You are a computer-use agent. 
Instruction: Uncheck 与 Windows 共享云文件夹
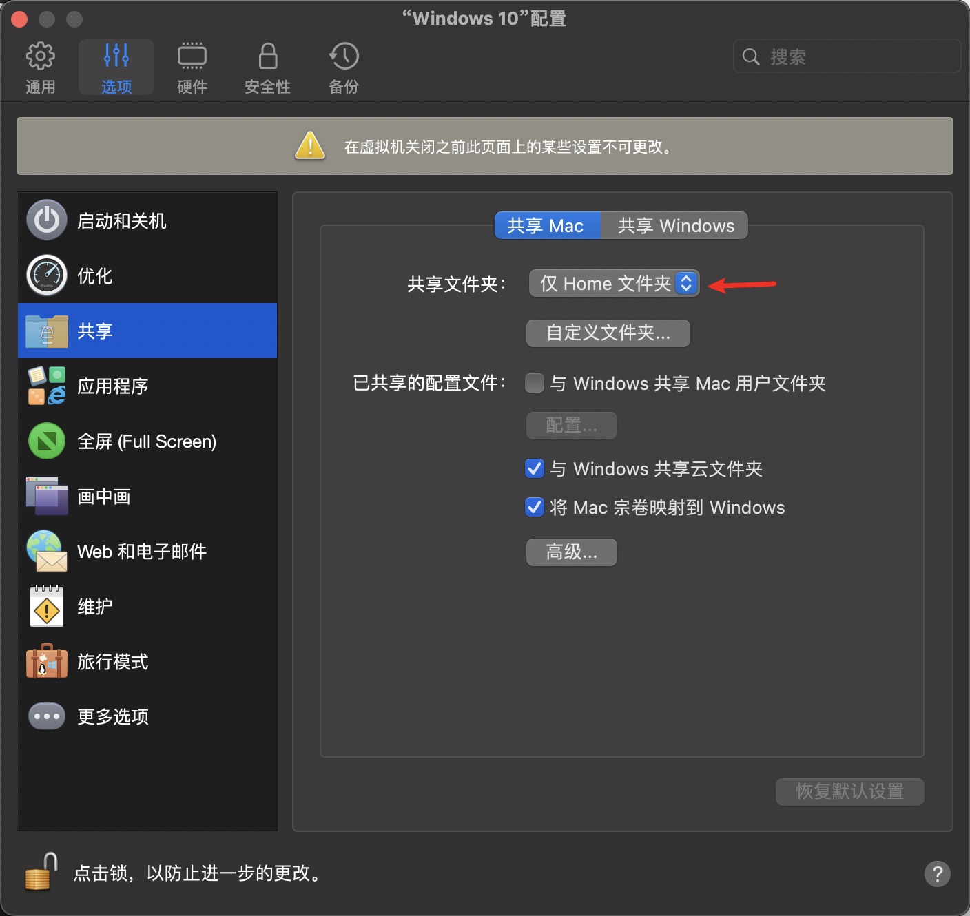535,468
